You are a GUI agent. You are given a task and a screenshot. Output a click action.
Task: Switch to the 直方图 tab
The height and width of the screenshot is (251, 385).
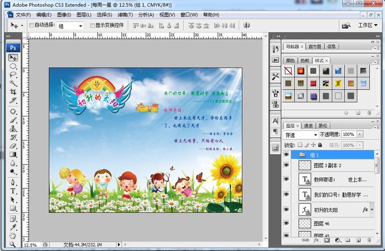pos(315,46)
